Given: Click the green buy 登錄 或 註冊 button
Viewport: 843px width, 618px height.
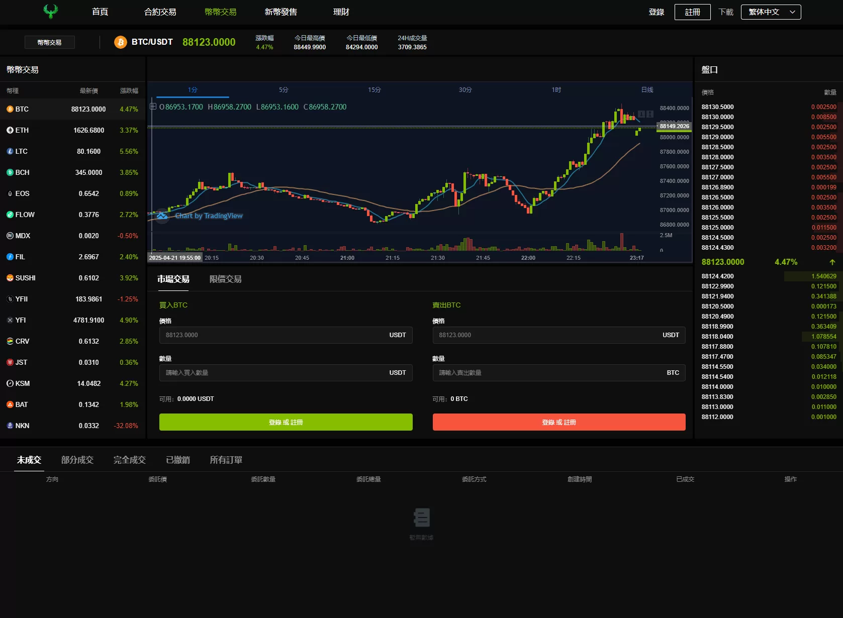Looking at the screenshot, I should [286, 422].
